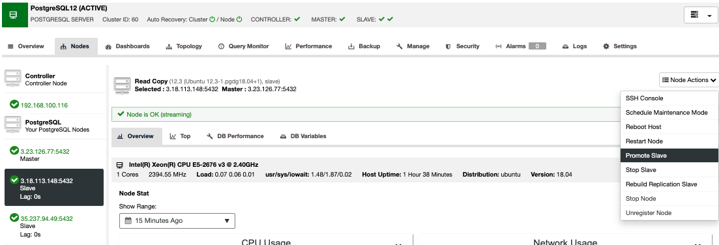Switch to the Overview main tab

tap(26, 46)
